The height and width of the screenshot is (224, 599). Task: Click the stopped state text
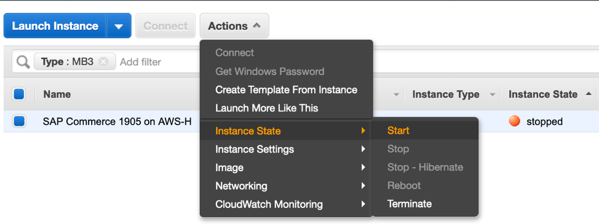click(544, 122)
